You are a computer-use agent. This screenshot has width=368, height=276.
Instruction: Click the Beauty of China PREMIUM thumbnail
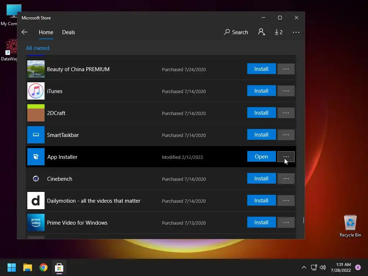(36, 69)
